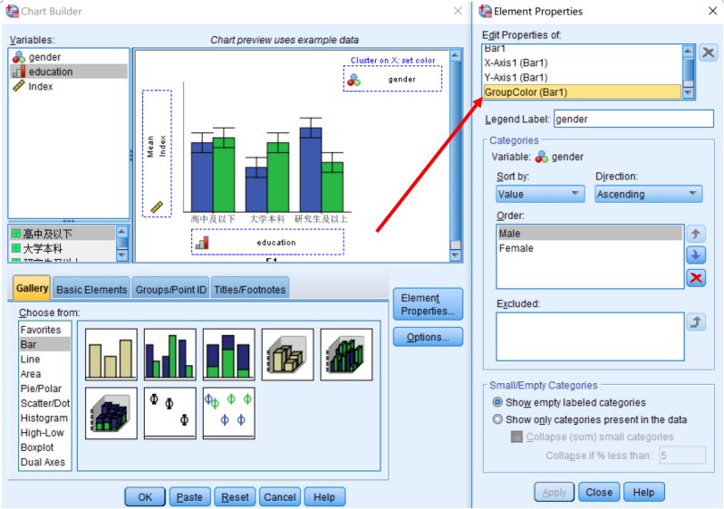Screen dimensions: 724x509
Task: Switch to Basic Elements tab
Action: 92,289
